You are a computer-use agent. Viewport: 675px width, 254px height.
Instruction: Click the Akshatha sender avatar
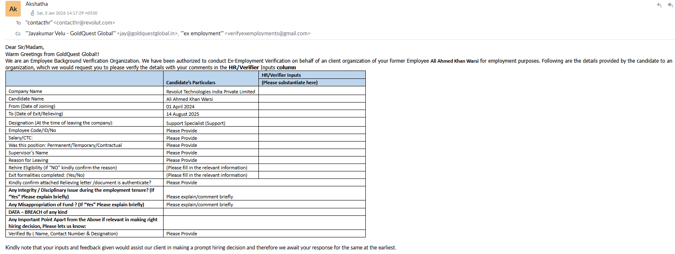tap(13, 9)
